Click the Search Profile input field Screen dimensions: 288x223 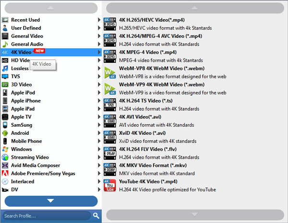[x=47, y=216]
